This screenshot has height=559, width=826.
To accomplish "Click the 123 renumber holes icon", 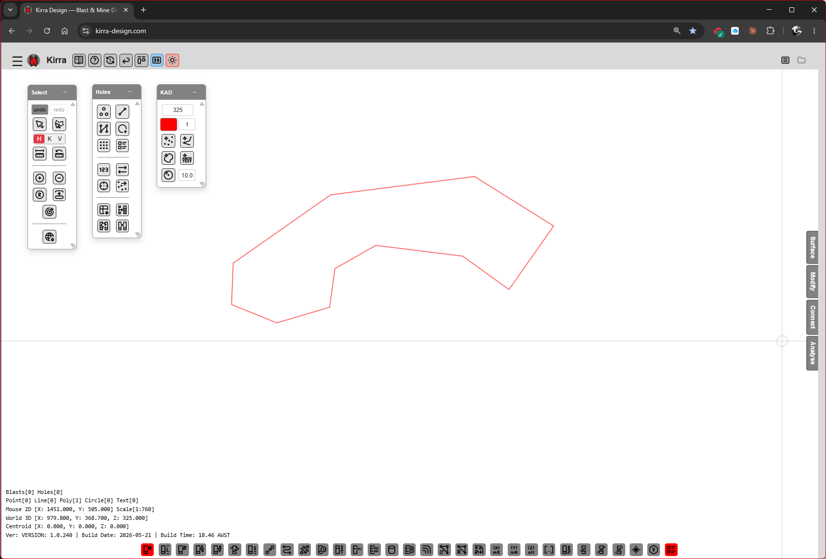I will (x=104, y=170).
